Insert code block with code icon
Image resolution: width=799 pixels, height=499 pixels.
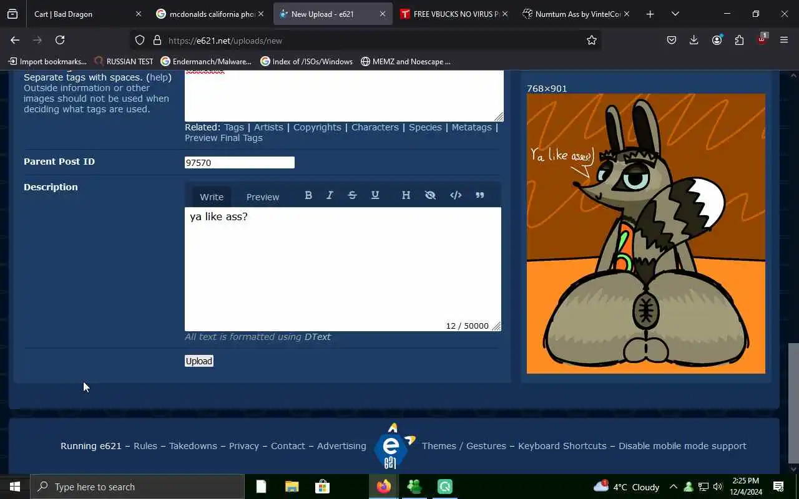[x=456, y=195]
